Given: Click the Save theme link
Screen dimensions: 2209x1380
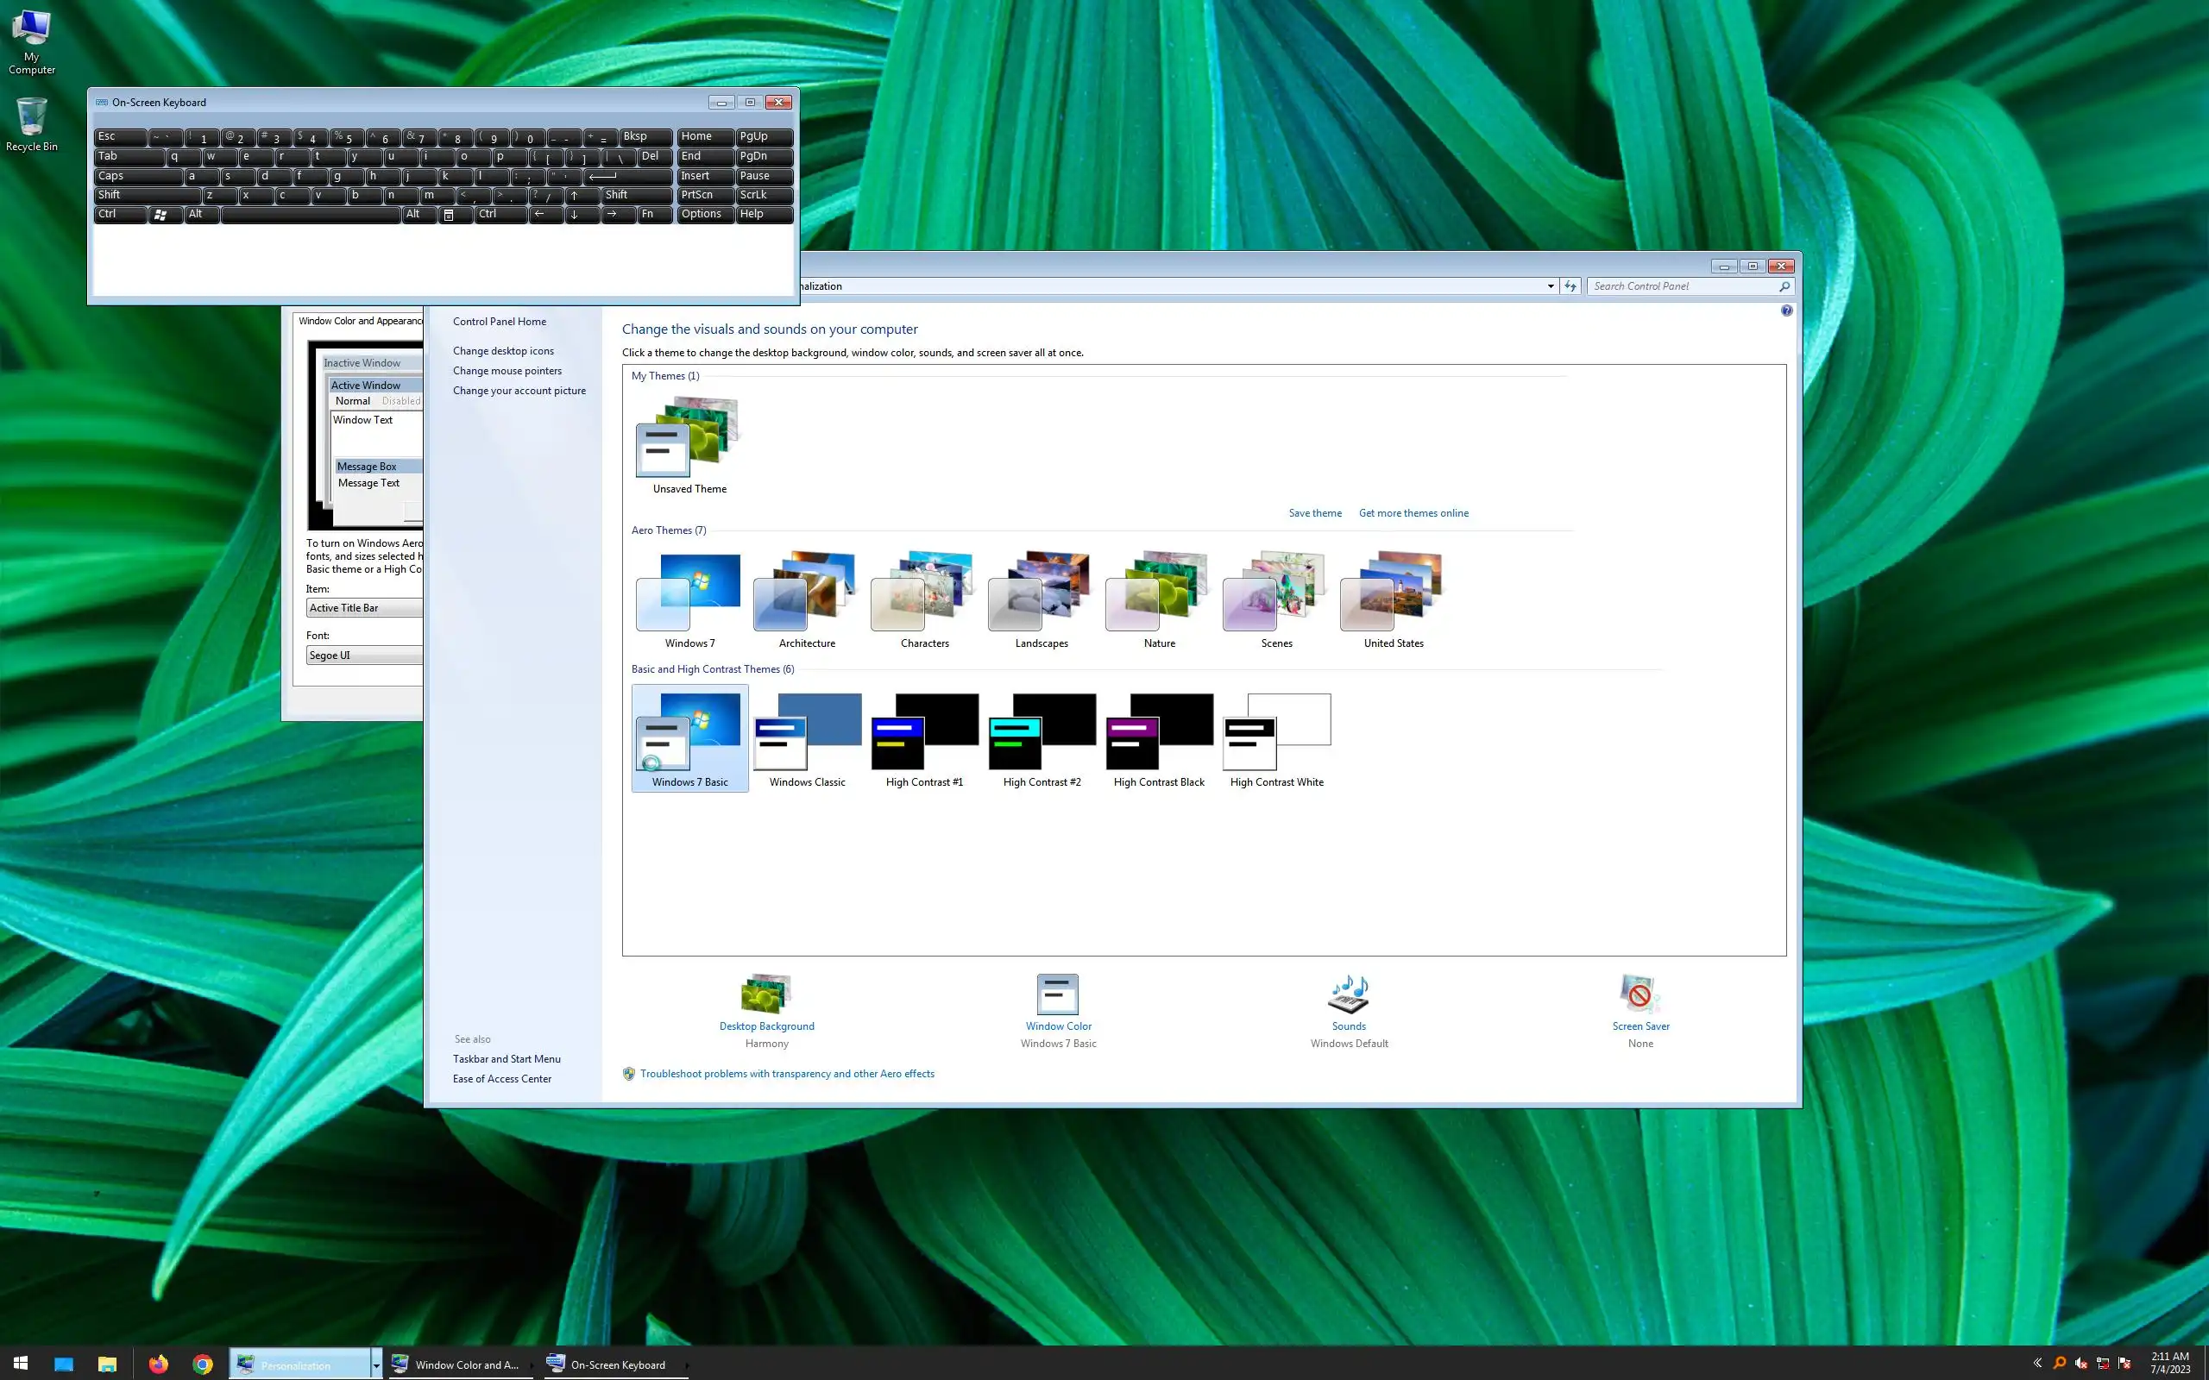Looking at the screenshot, I should click(1314, 513).
